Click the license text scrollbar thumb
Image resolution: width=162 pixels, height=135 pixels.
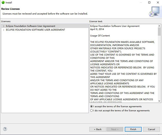click(x=159, y=32)
